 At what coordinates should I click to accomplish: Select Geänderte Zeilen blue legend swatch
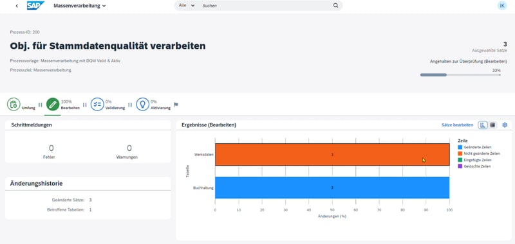(x=460, y=148)
